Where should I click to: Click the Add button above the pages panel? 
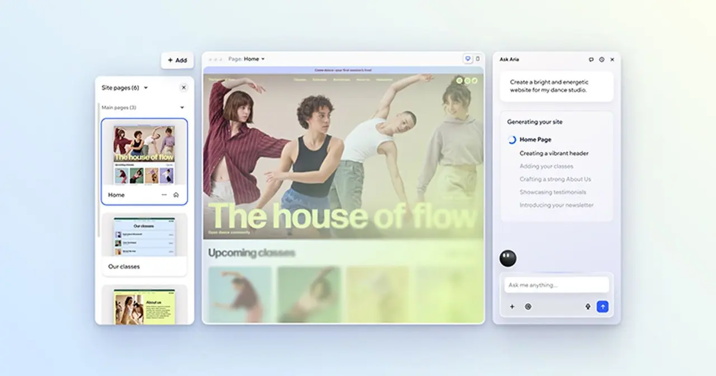[x=177, y=60]
